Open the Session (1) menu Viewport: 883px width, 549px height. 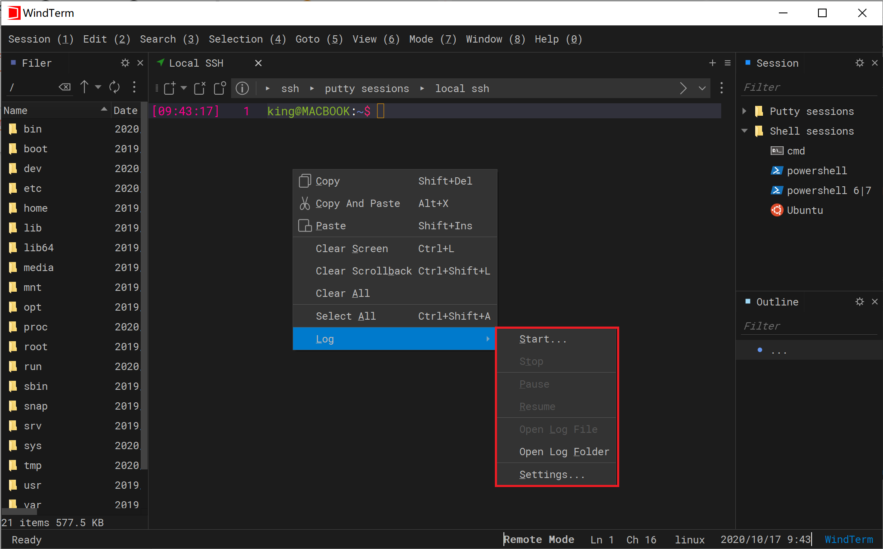(x=41, y=39)
